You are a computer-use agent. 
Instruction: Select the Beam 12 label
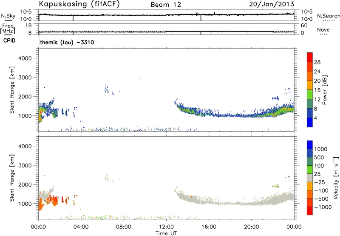166,5
